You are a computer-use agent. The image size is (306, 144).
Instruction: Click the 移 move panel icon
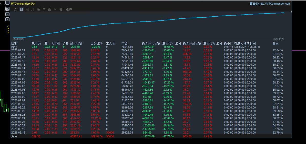7,9
